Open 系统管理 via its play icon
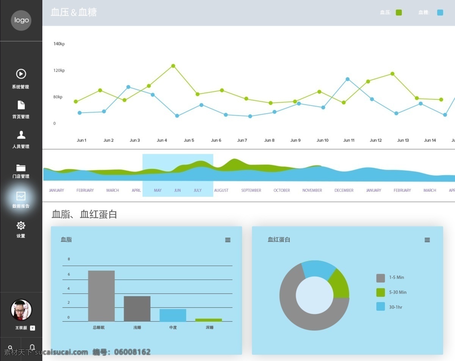The height and width of the screenshot is (361, 455). point(21,74)
